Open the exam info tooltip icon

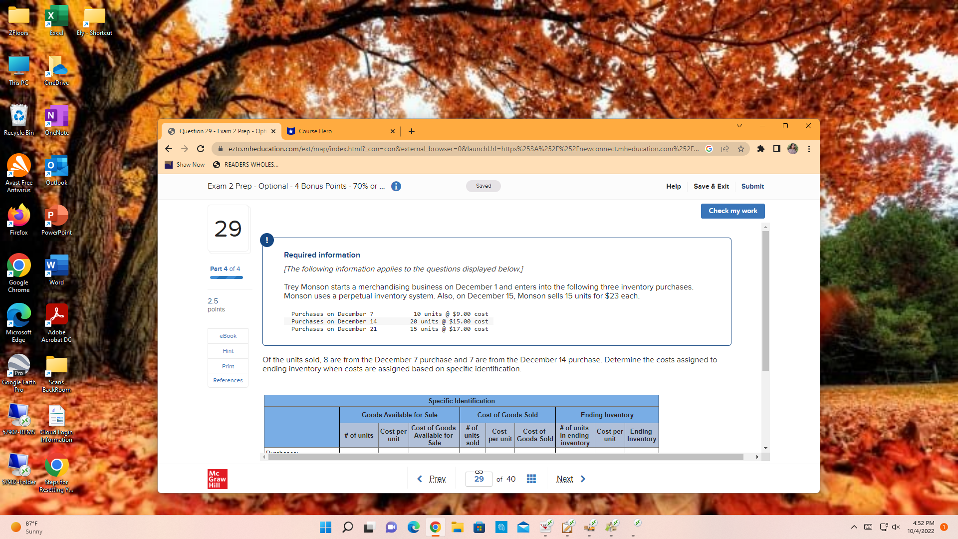click(x=396, y=186)
